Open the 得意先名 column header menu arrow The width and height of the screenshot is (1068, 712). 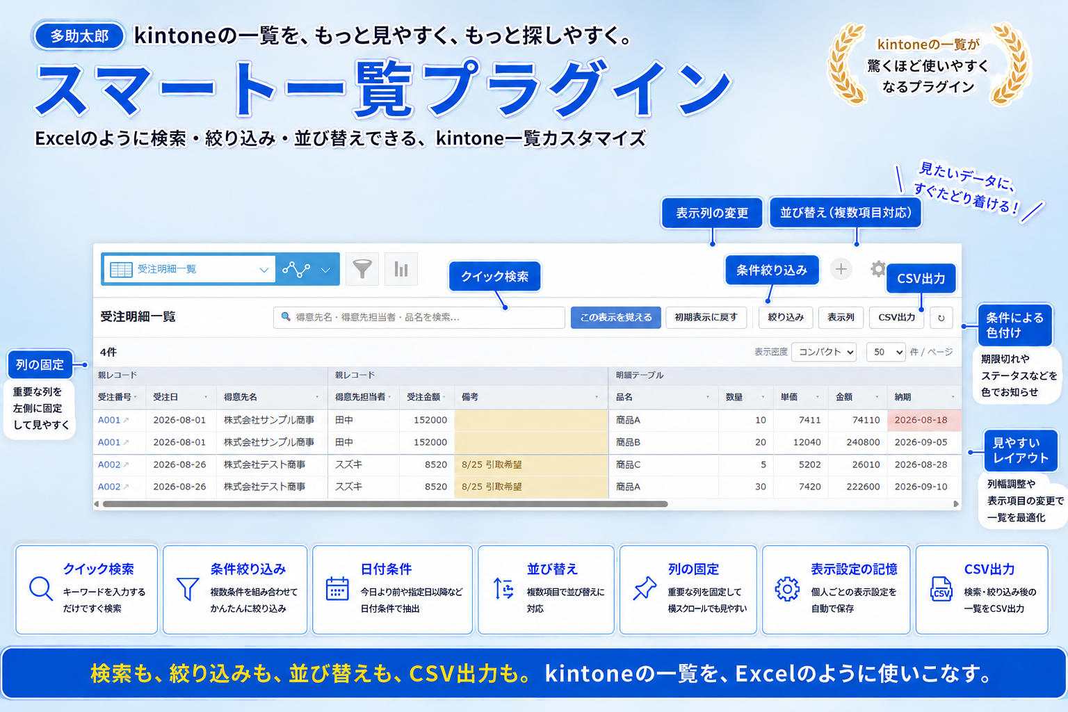click(x=317, y=397)
